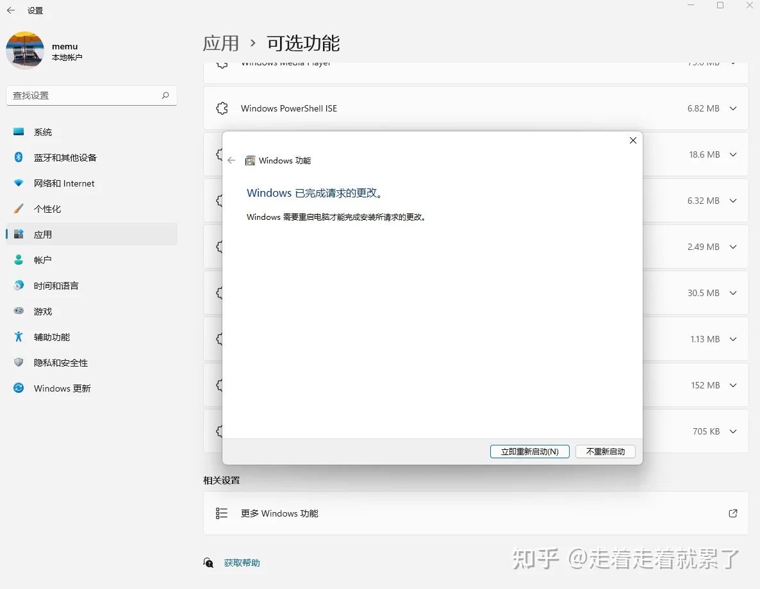Open 系统 settings category
This screenshot has width=760, height=589.
tap(92, 132)
